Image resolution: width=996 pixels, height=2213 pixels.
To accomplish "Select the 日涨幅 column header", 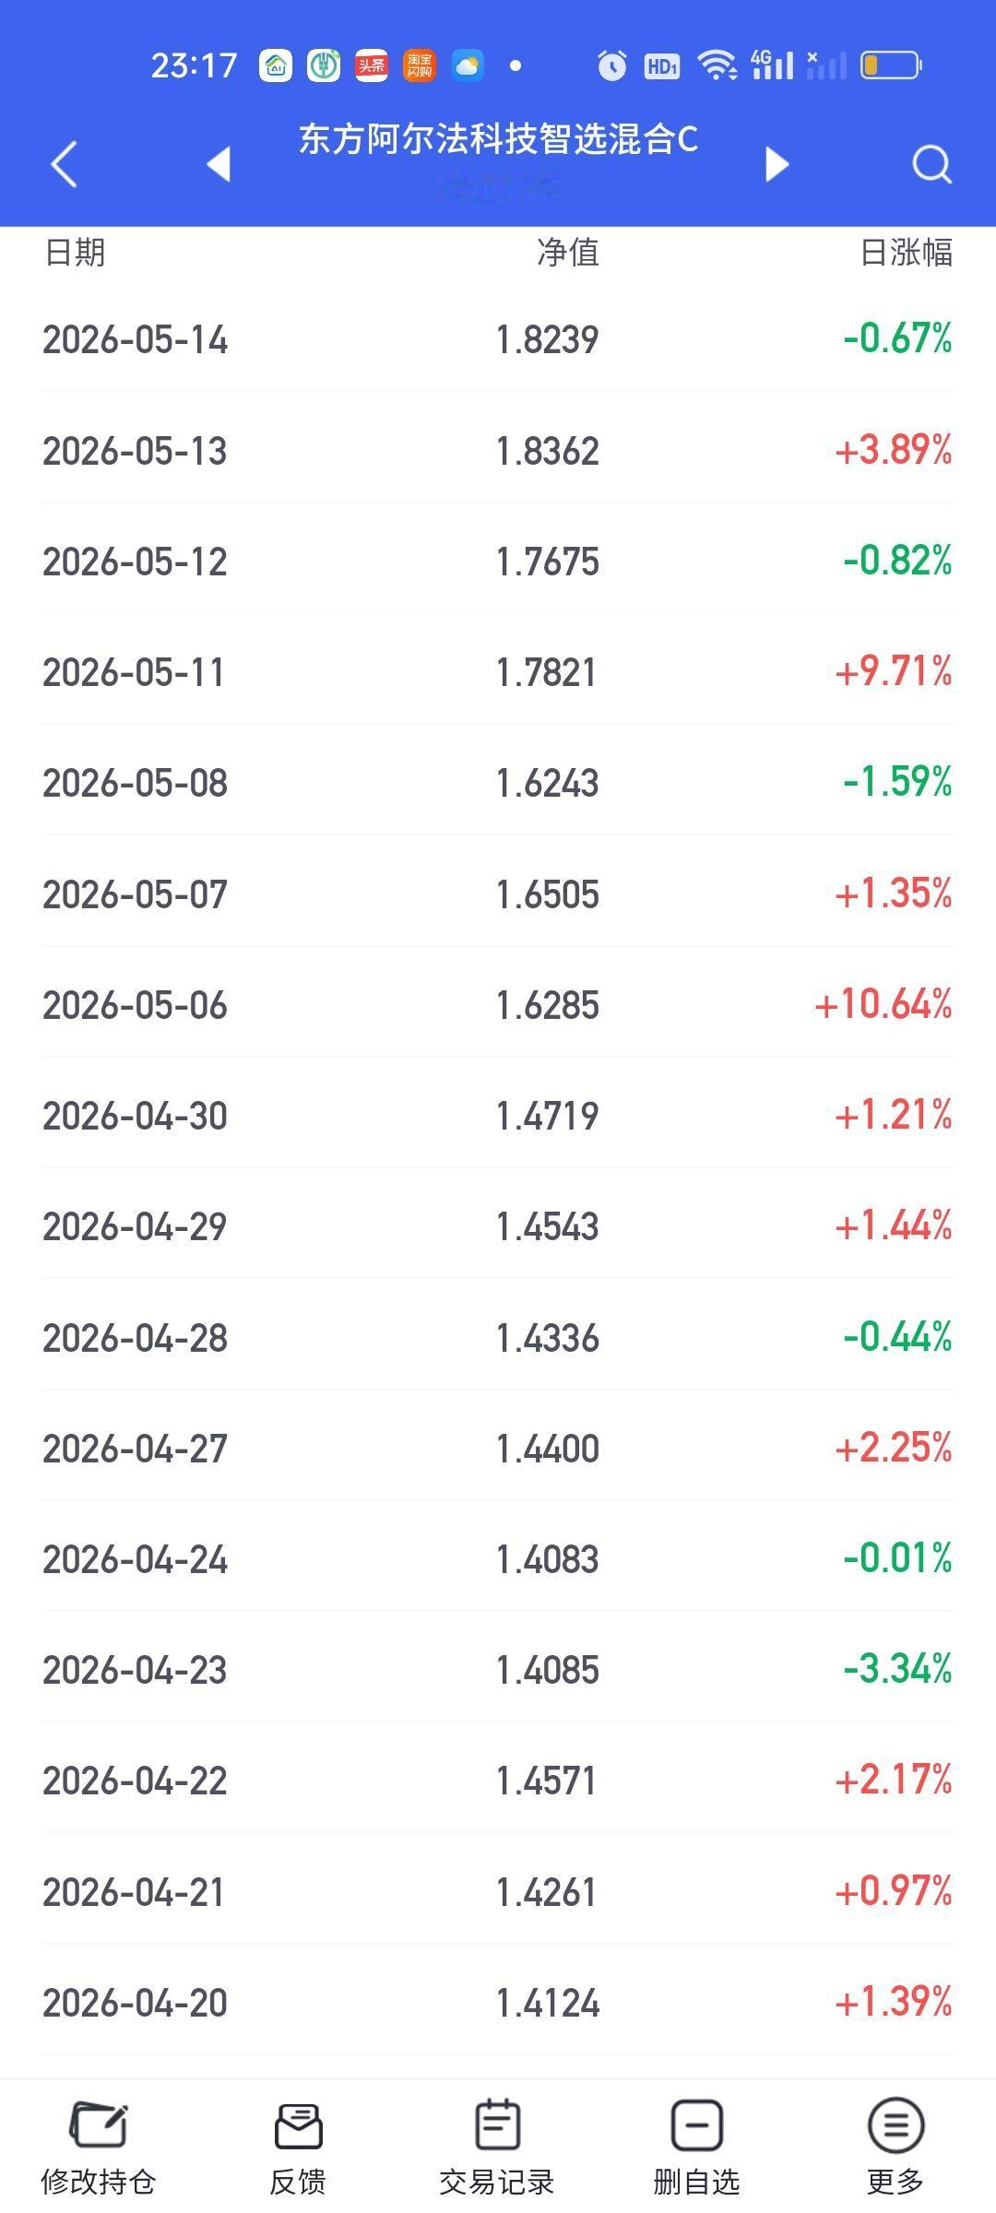I will tap(907, 252).
